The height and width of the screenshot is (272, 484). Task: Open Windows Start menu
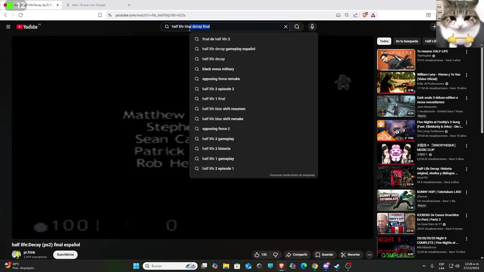tap(136, 266)
